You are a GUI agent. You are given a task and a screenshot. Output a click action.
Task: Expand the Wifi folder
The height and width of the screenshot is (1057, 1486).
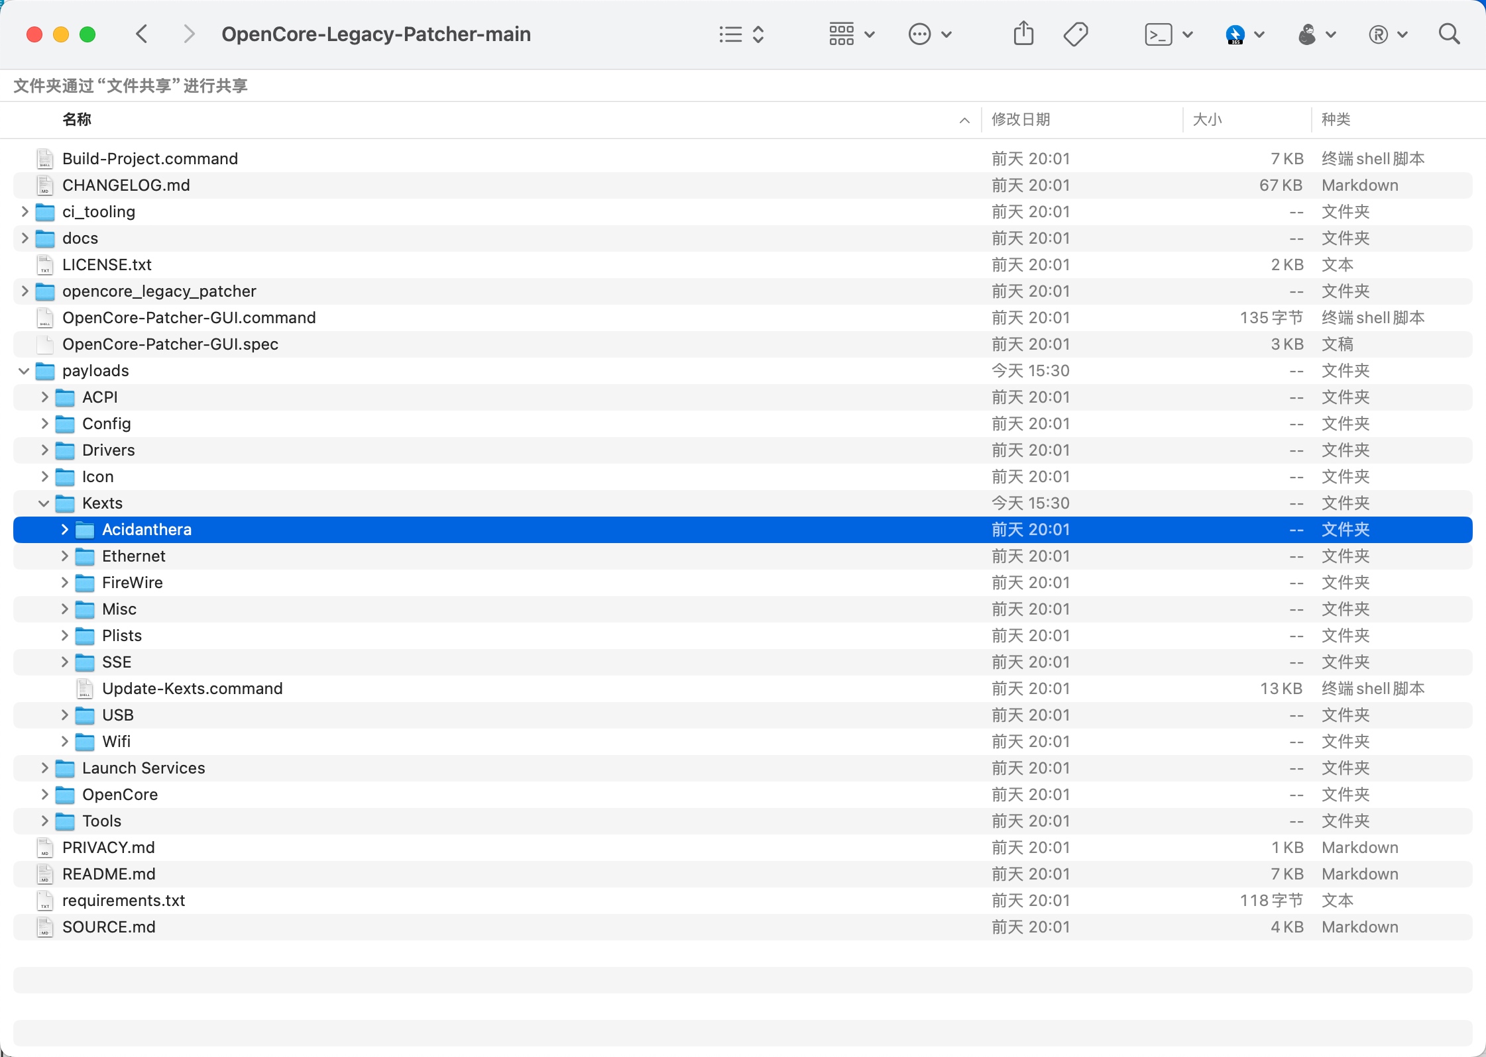tap(64, 741)
